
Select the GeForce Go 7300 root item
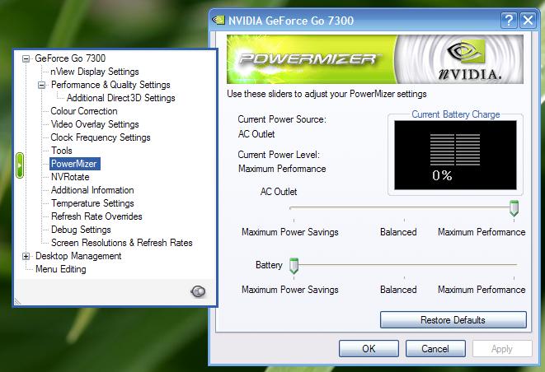[x=70, y=58]
